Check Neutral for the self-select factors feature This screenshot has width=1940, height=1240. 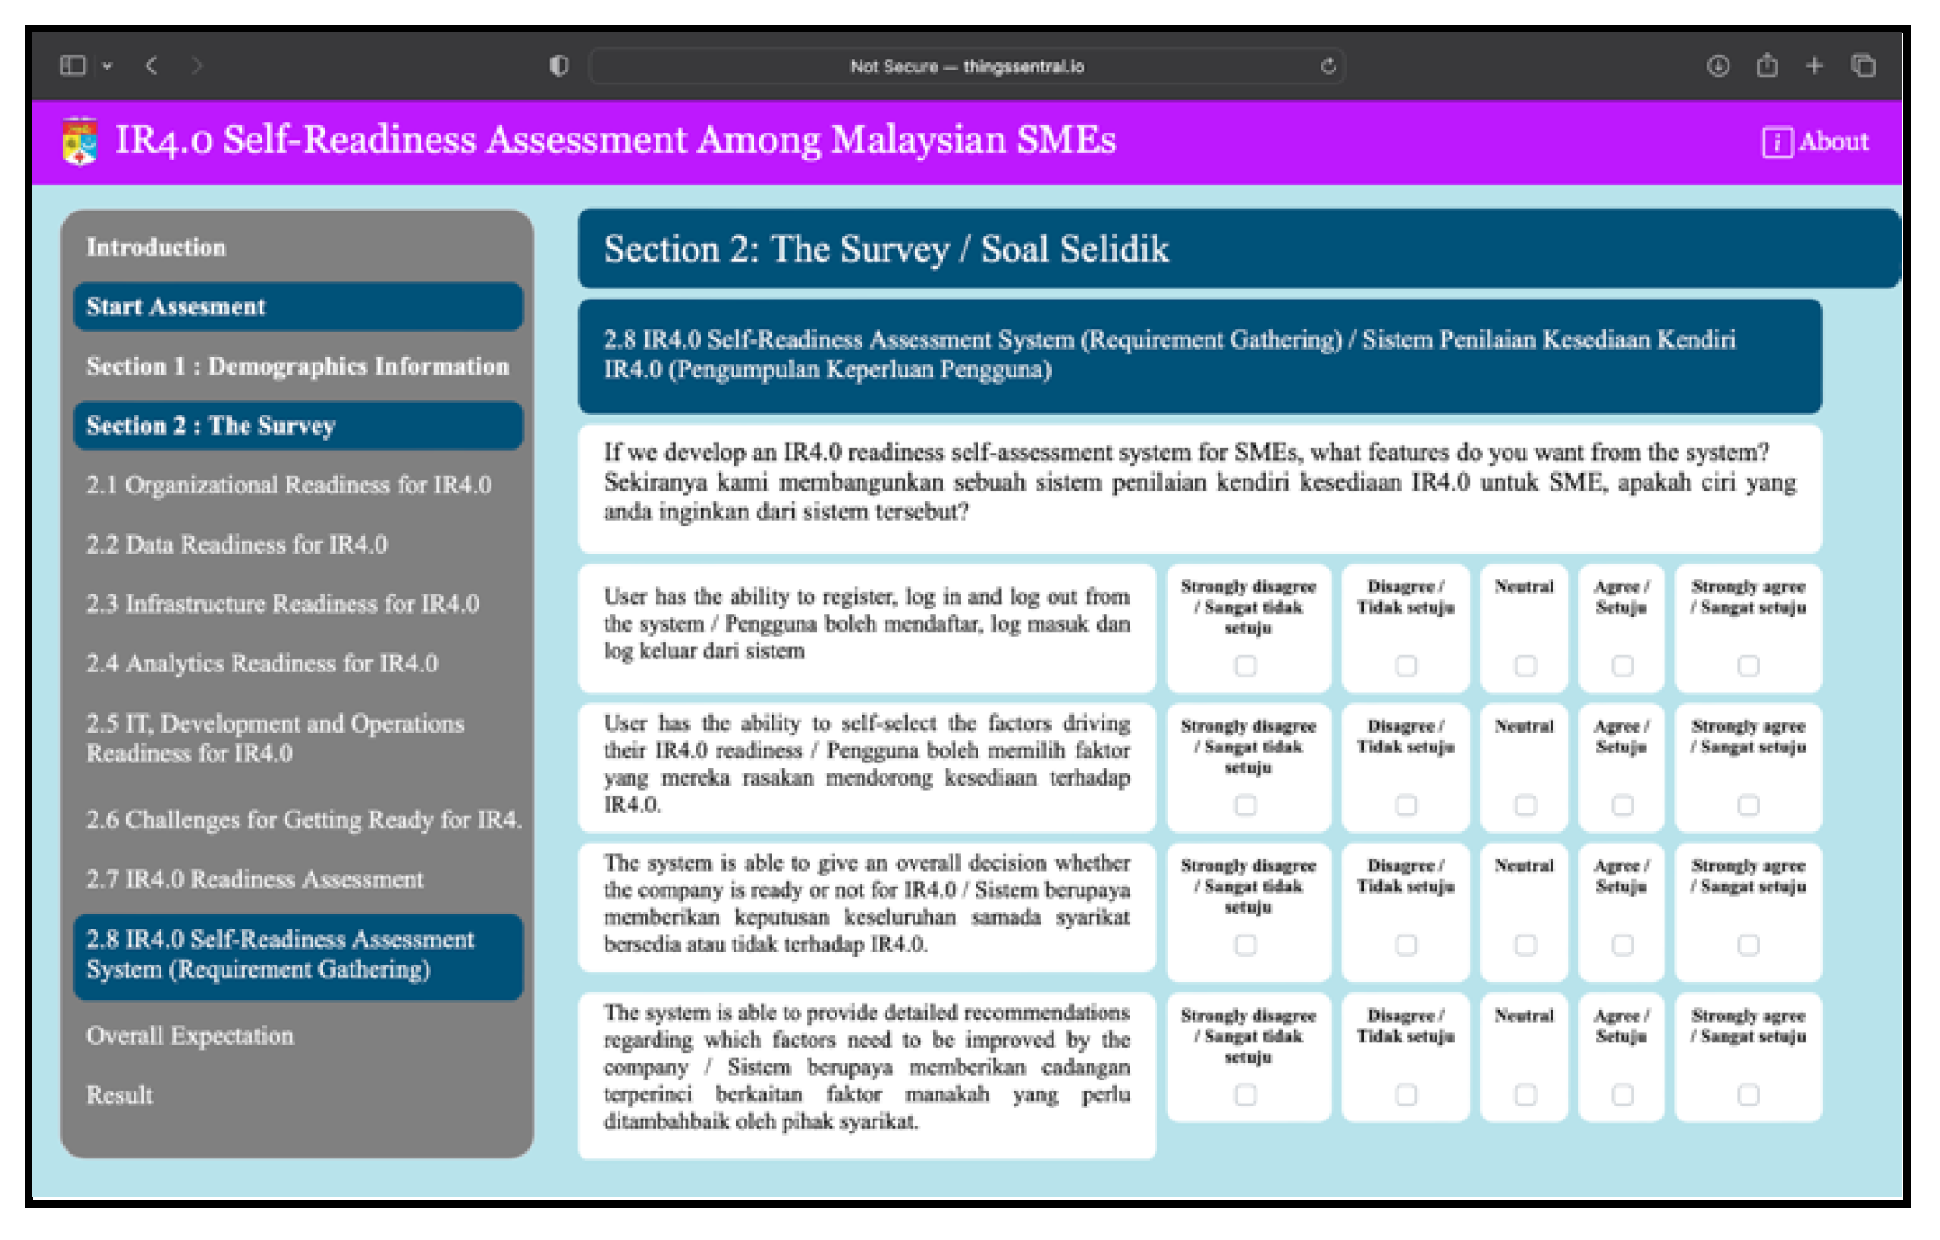1525,805
